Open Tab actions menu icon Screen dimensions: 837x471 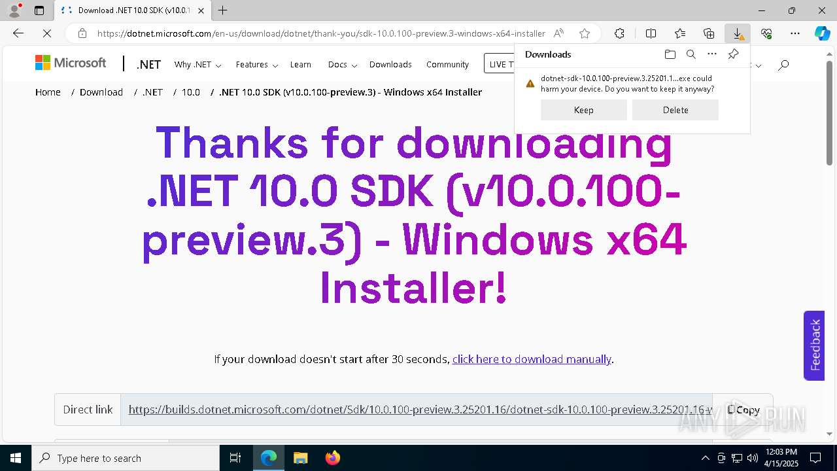(x=39, y=10)
